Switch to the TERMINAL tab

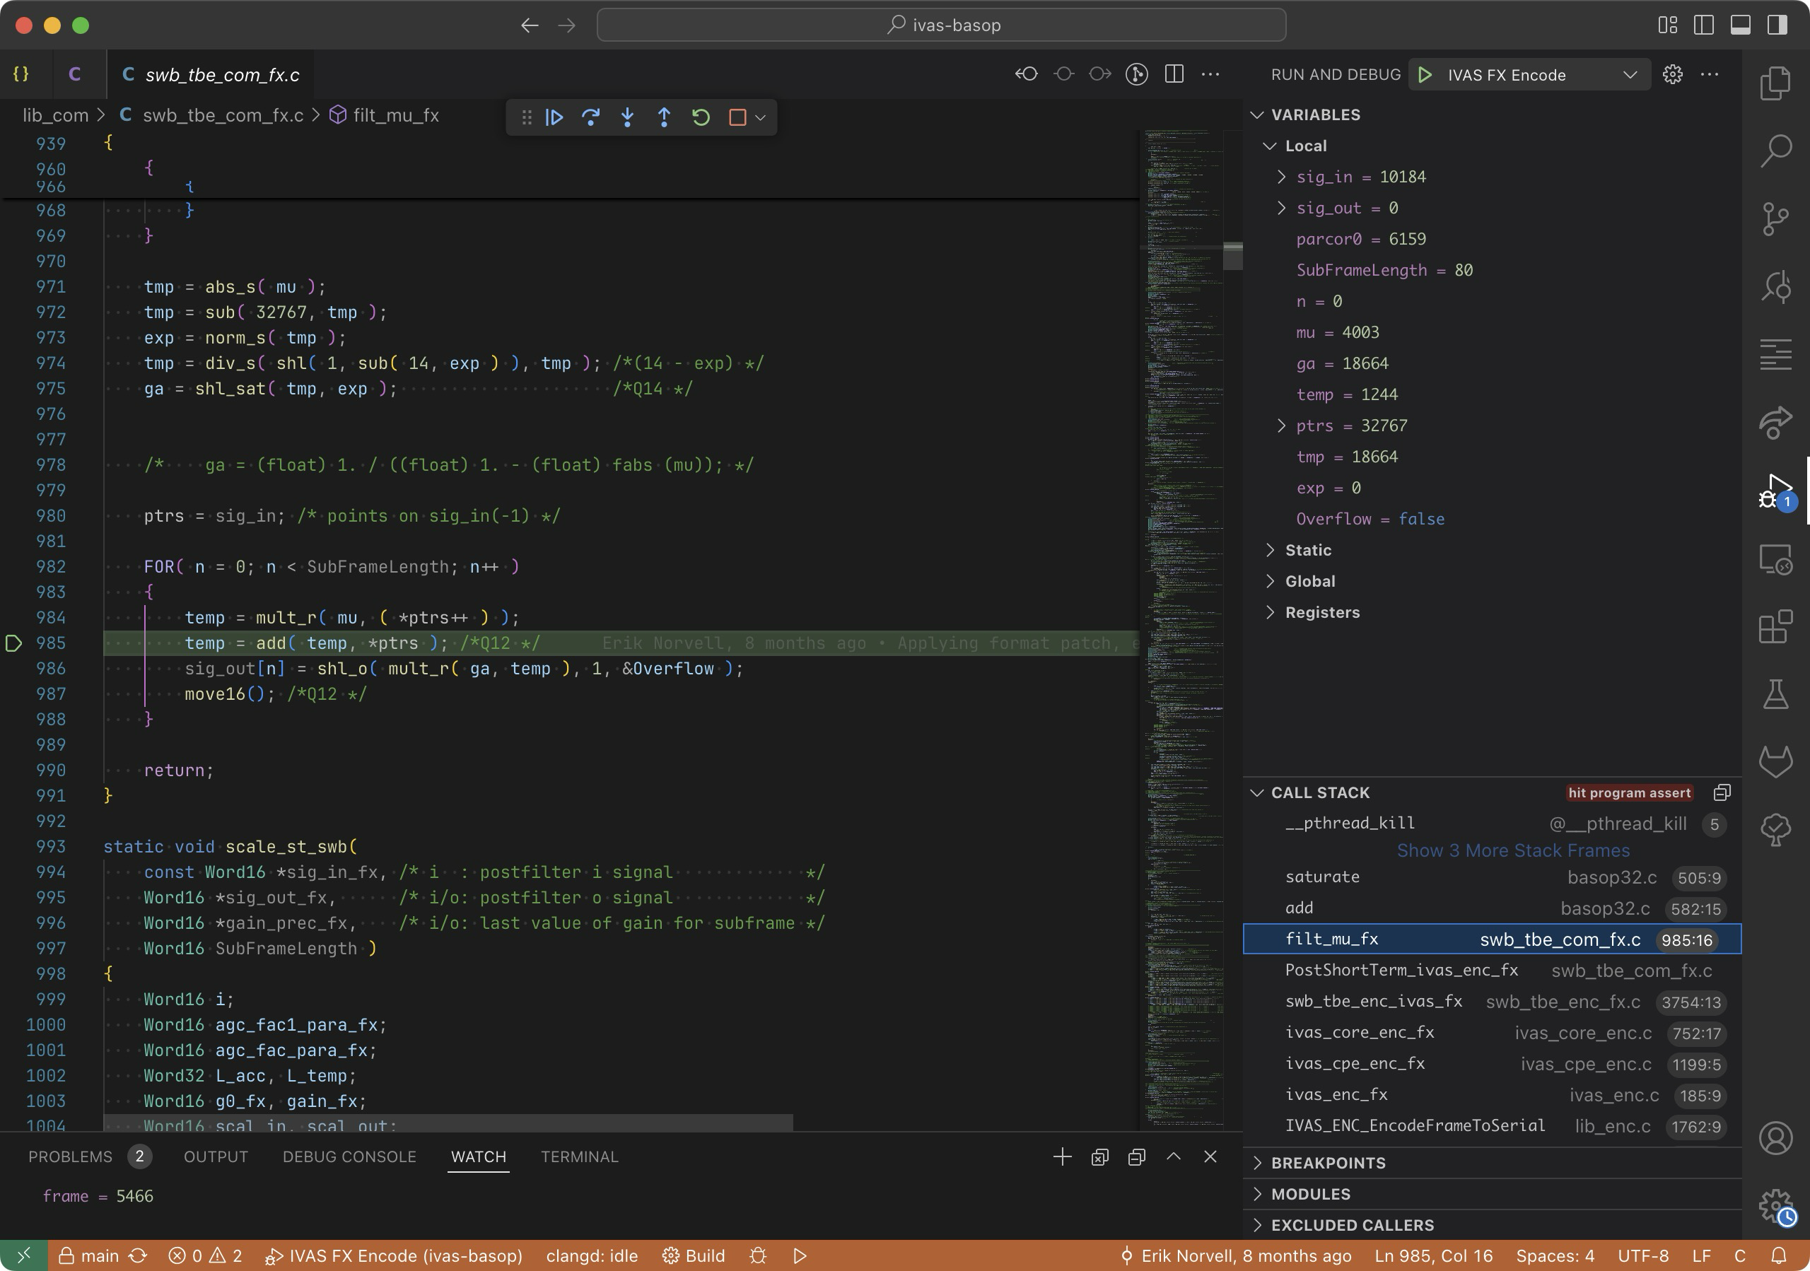tap(580, 1156)
